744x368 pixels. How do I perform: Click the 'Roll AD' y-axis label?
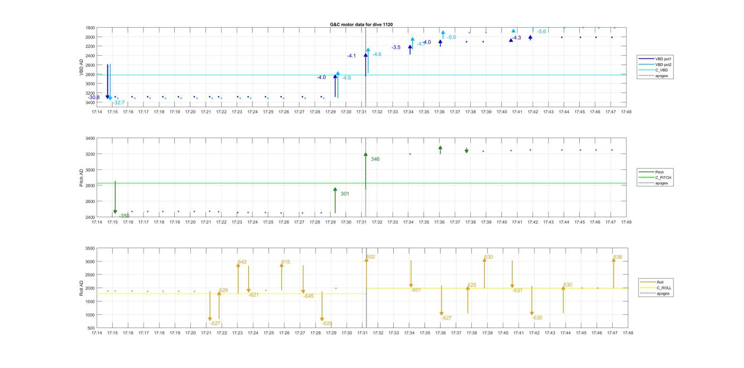[81, 288]
